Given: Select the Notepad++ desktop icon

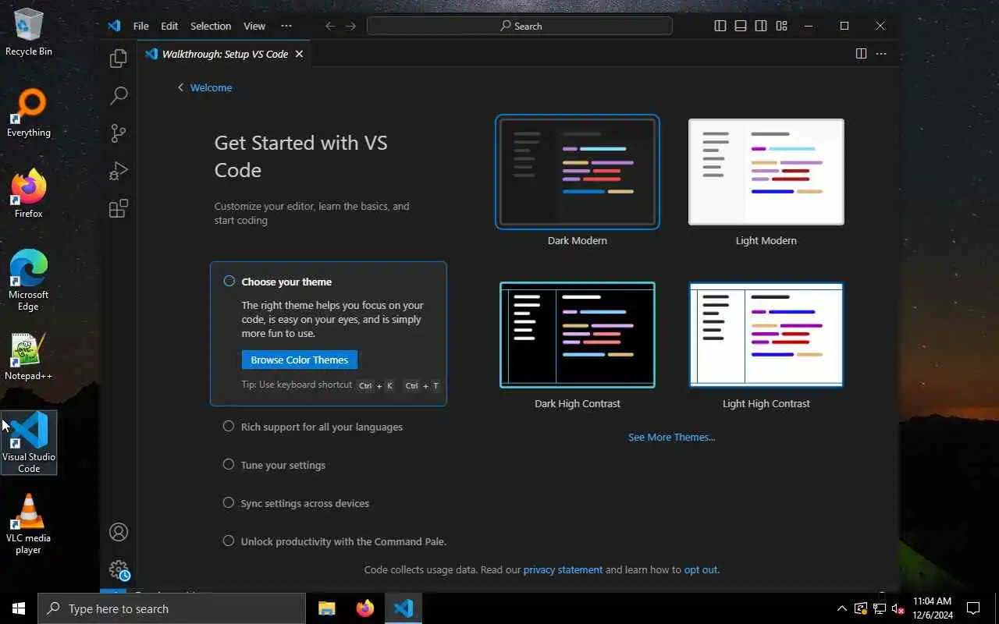Looking at the screenshot, I should 29,357.
